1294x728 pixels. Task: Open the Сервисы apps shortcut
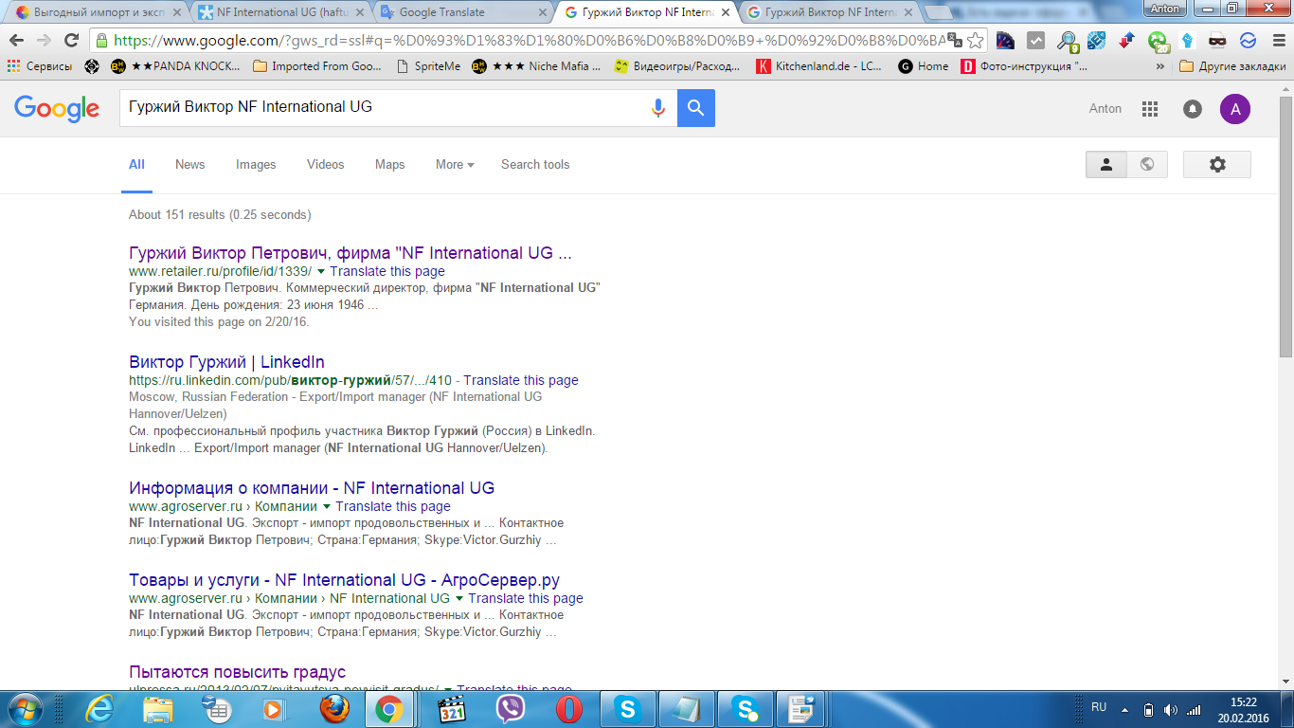point(40,66)
